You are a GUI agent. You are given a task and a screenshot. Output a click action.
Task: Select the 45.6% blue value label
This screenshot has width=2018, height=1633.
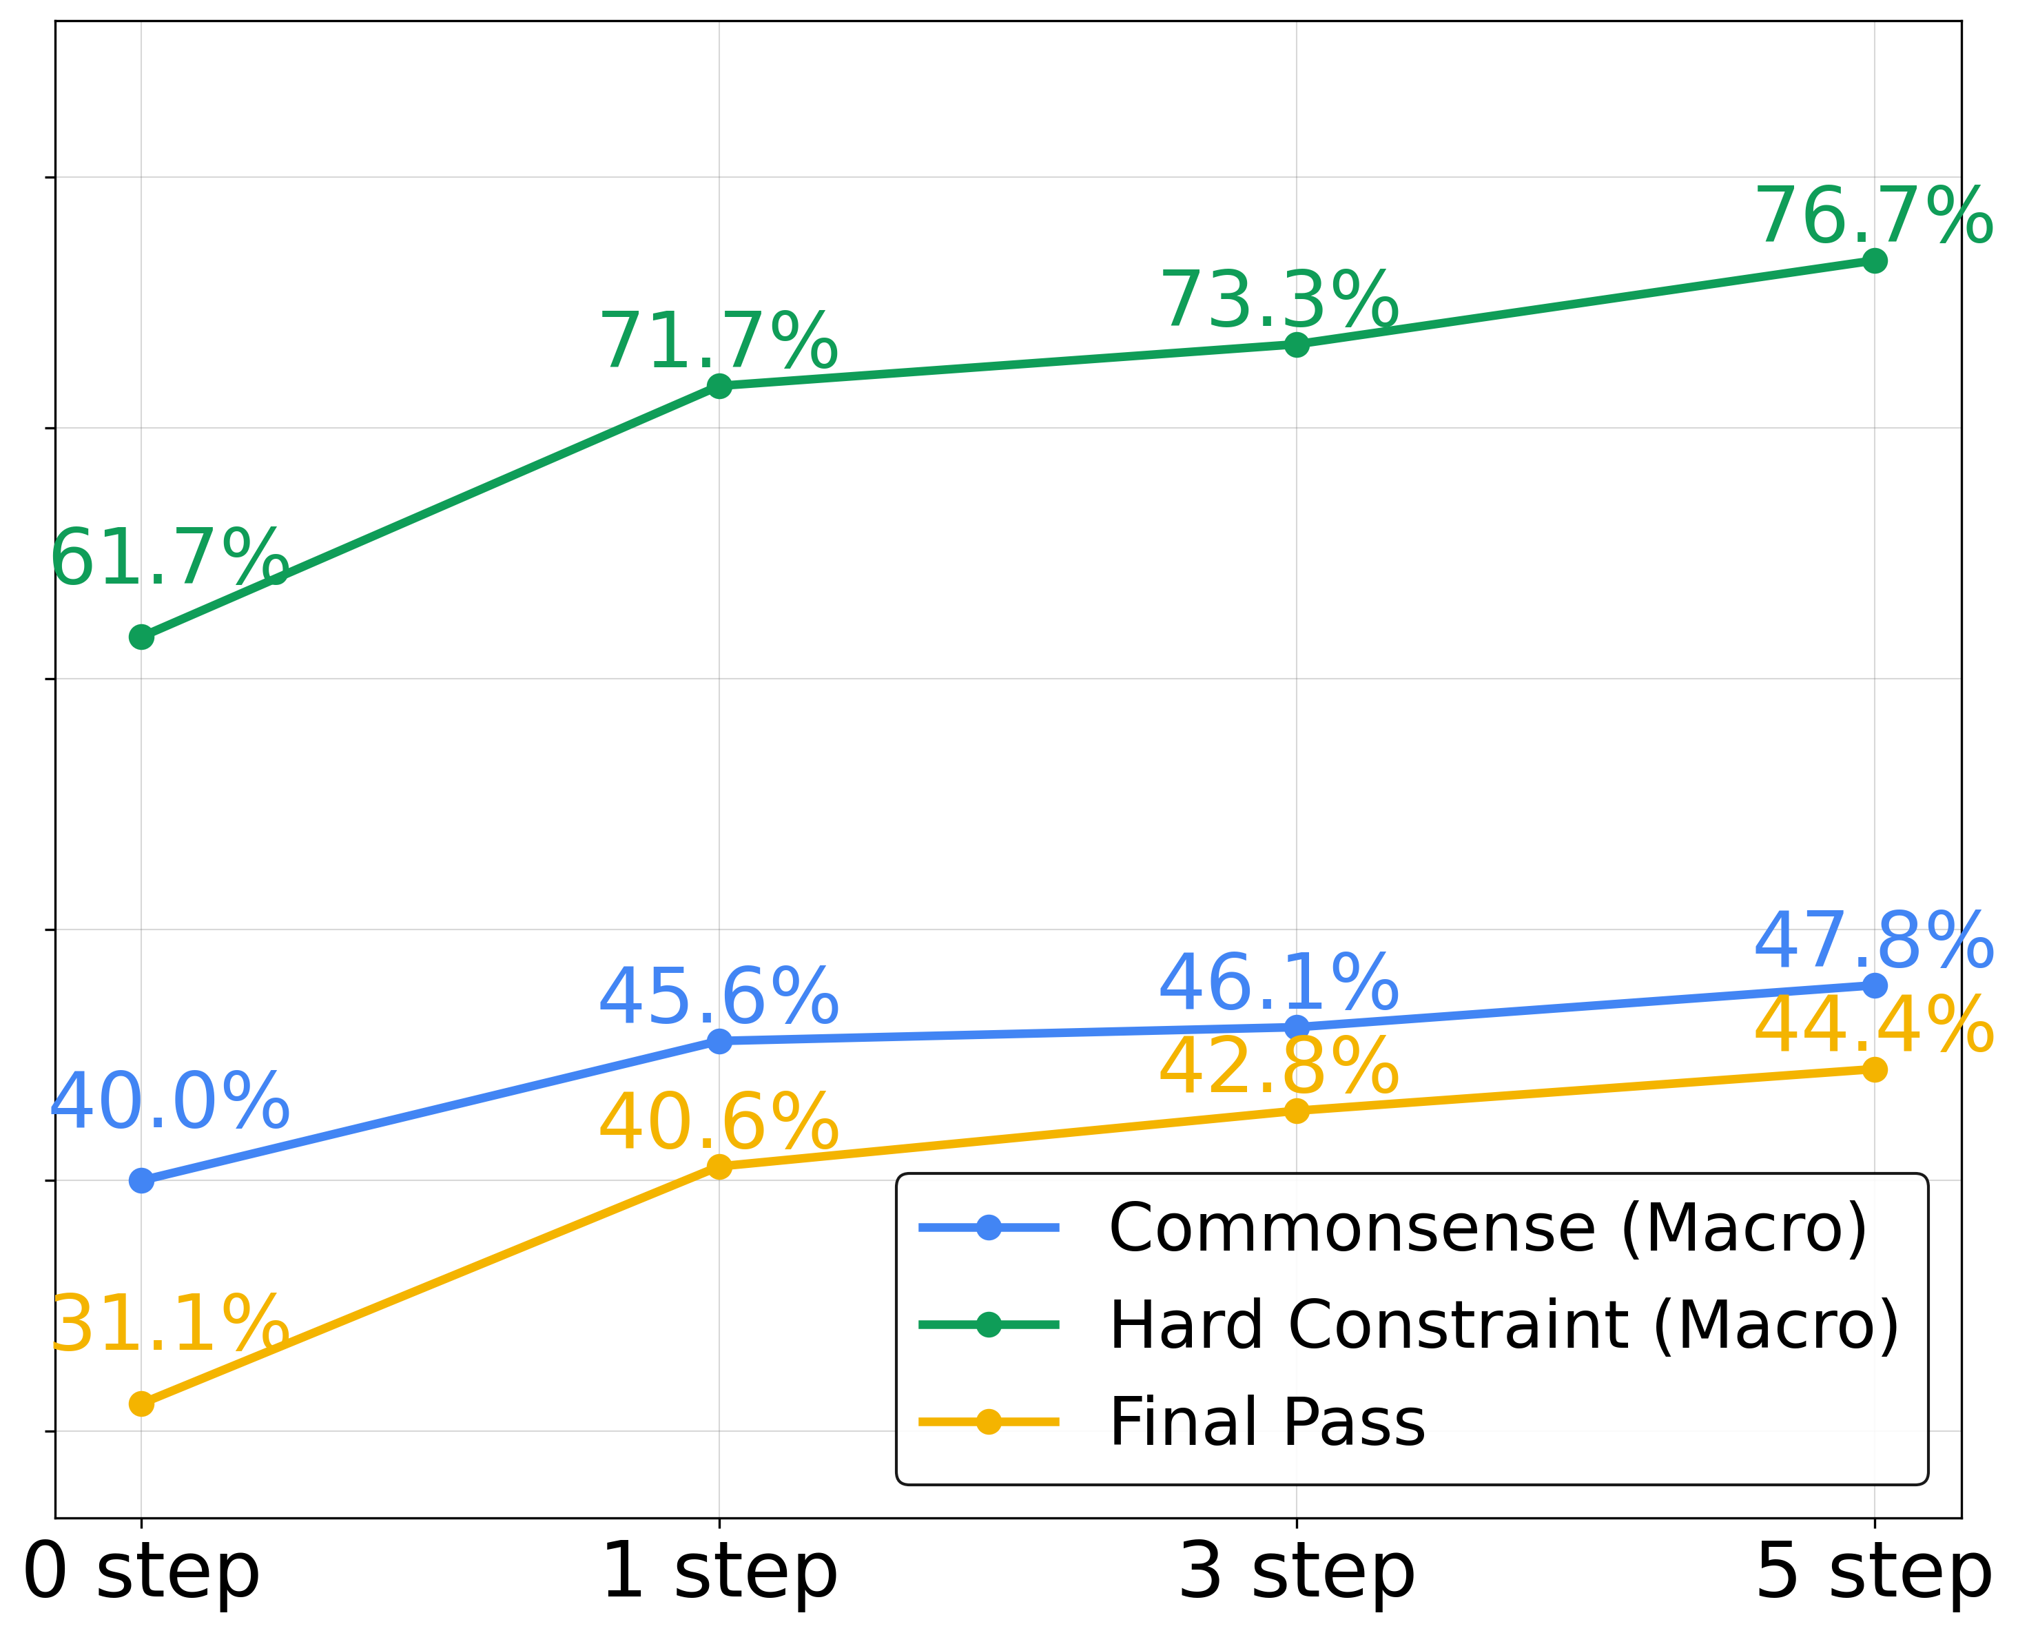(x=719, y=996)
